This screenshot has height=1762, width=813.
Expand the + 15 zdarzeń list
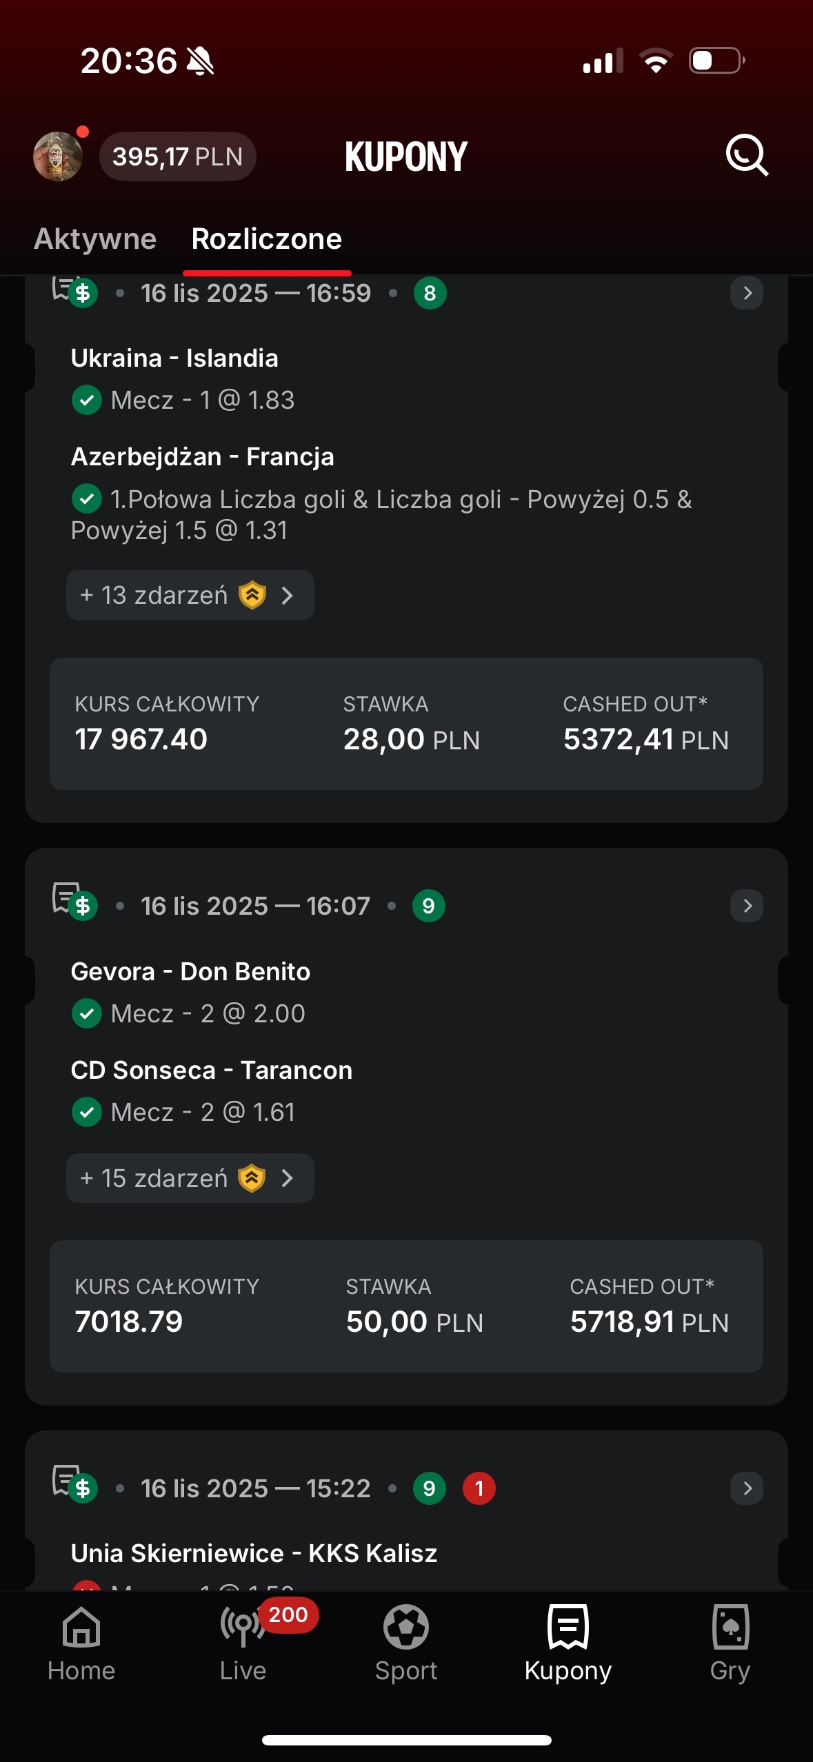click(190, 1178)
